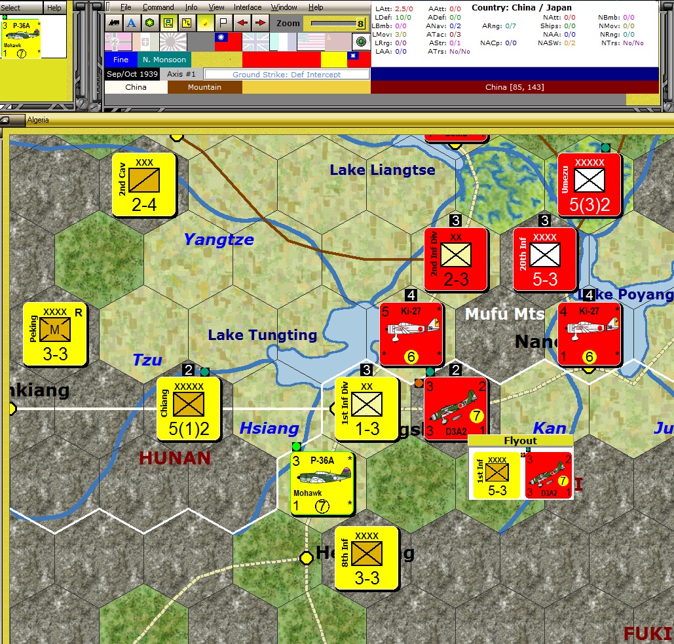
Task: Select the Peking 3-3 militia unit counter
Action: point(55,334)
